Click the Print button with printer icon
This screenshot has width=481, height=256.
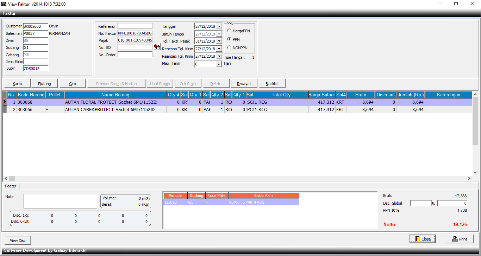point(460,239)
